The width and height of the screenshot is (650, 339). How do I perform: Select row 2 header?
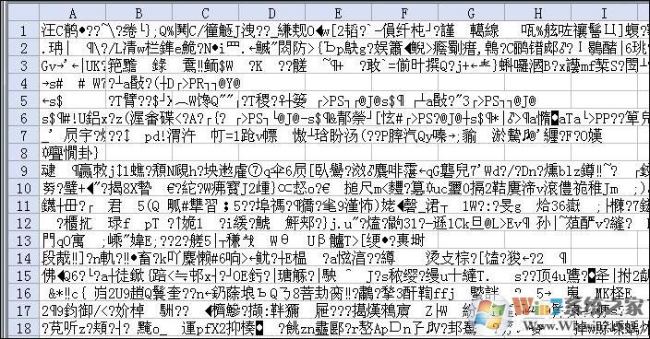point(24,48)
